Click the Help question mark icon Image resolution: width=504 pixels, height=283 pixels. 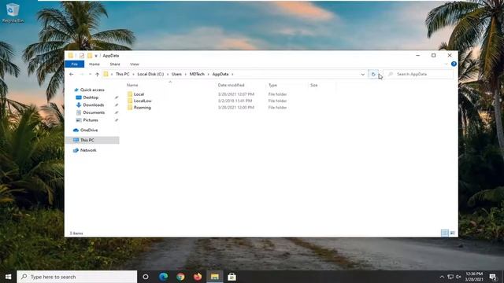454,64
